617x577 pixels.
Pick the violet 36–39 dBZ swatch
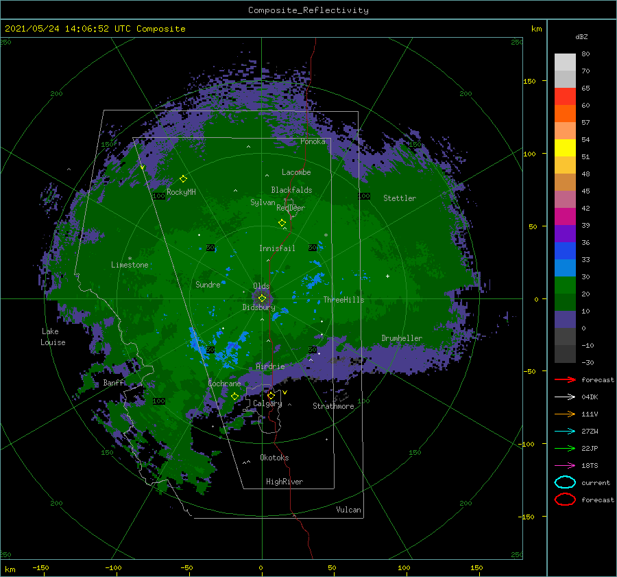point(565,233)
